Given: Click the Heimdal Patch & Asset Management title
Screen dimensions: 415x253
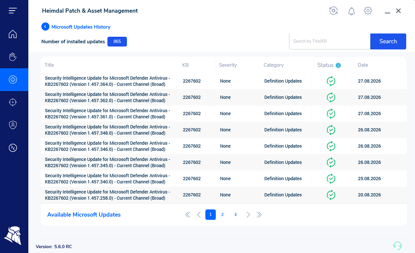Looking at the screenshot, I should click(x=90, y=11).
